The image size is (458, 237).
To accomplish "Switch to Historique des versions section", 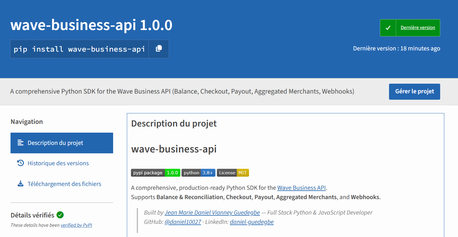I will [x=58, y=163].
